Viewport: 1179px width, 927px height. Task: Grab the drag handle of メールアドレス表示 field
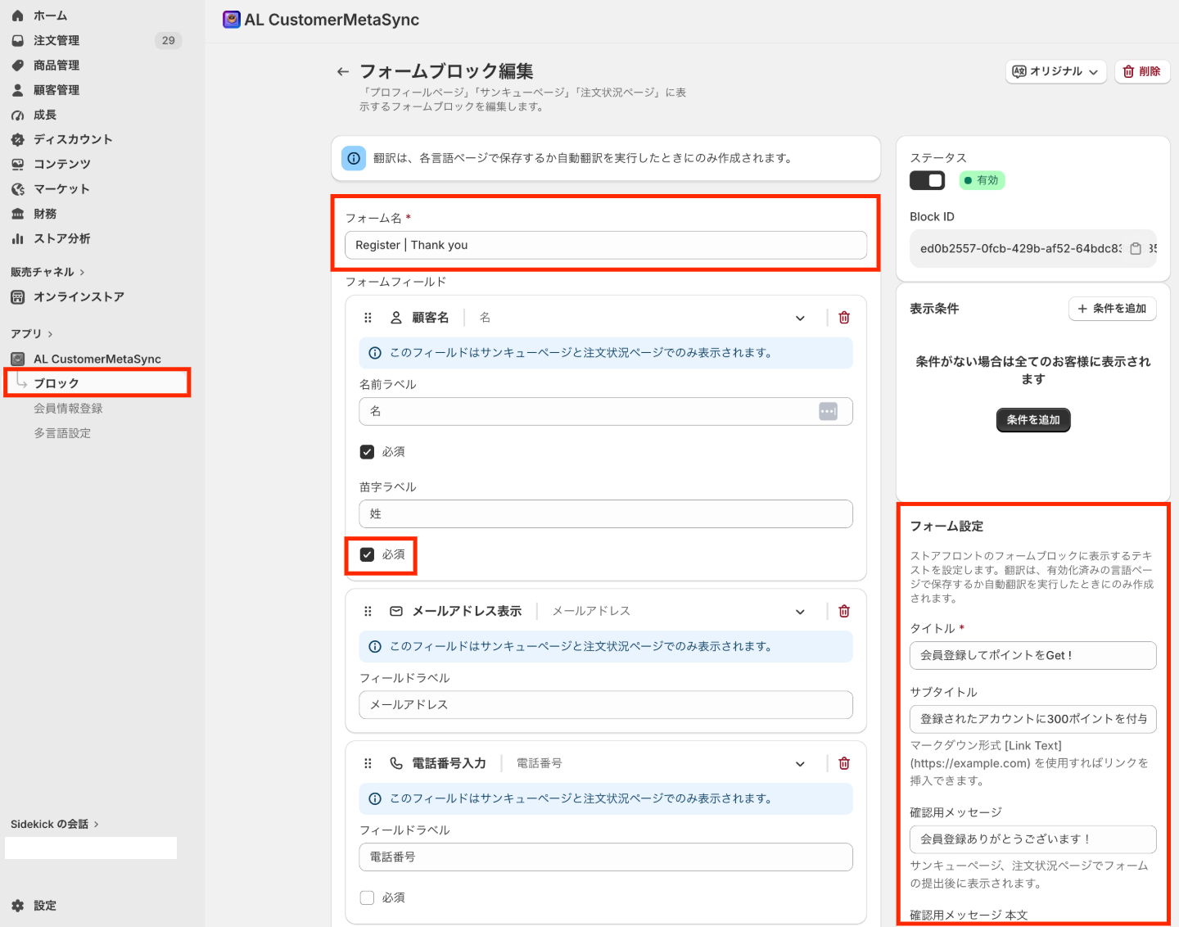(x=368, y=611)
